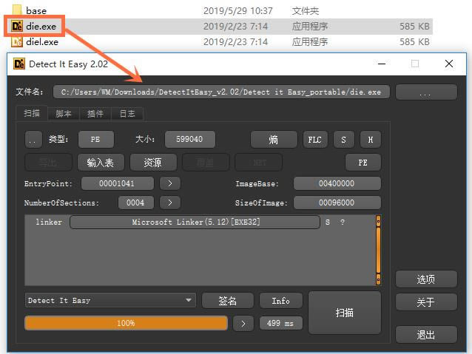
Task: Click the results list scrollbar
Action: 378,250
